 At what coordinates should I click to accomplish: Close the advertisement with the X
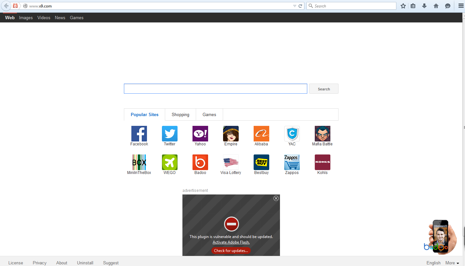[276, 198]
